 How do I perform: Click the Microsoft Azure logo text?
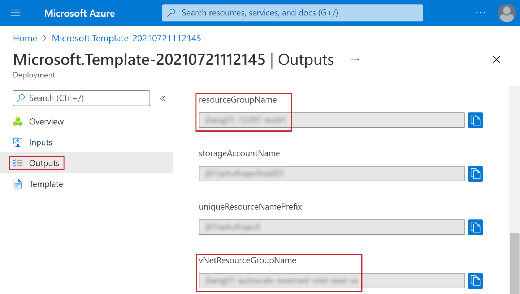click(79, 13)
